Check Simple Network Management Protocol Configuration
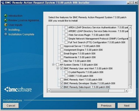Screen dimensions: 139x111 pos(66,39)
